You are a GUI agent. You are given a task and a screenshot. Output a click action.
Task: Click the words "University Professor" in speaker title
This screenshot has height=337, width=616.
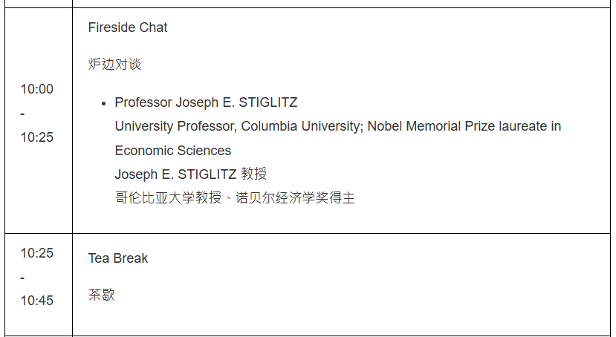point(175,126)
